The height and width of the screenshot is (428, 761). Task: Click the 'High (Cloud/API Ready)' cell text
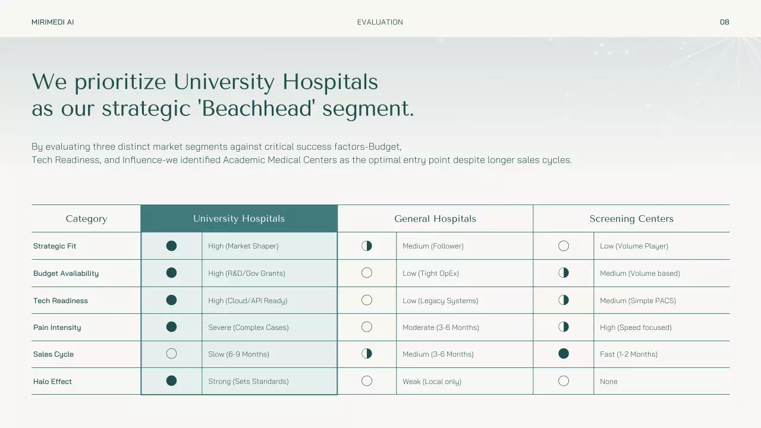coord(247,301)
